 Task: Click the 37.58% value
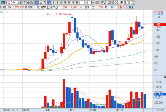[x=28, y=7]
